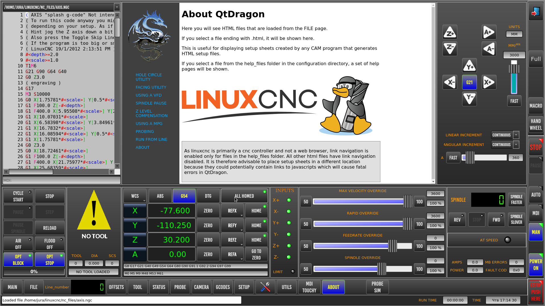Viewport: 545px width, 306px height.
Task: Jog A axis negative with A- arrow
Action: tap(489, 49)
